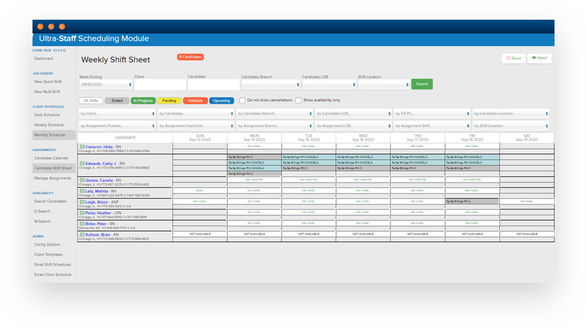Click the calendar icon beside Sullivan, Brian
The height and width of the screenshot is (328, 587).
pyautogui.click(x=82, y=234)
